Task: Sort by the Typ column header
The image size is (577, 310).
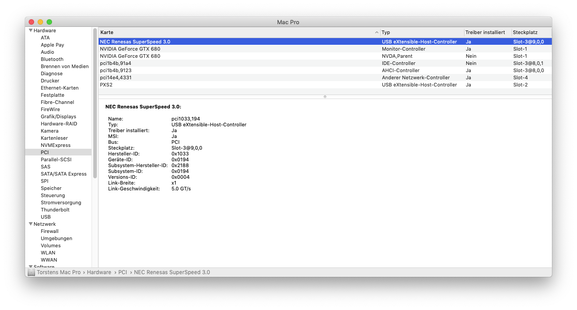Action: pos(422,33)
